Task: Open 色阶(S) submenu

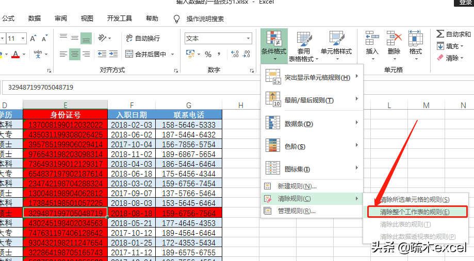Action: point(312,146)
